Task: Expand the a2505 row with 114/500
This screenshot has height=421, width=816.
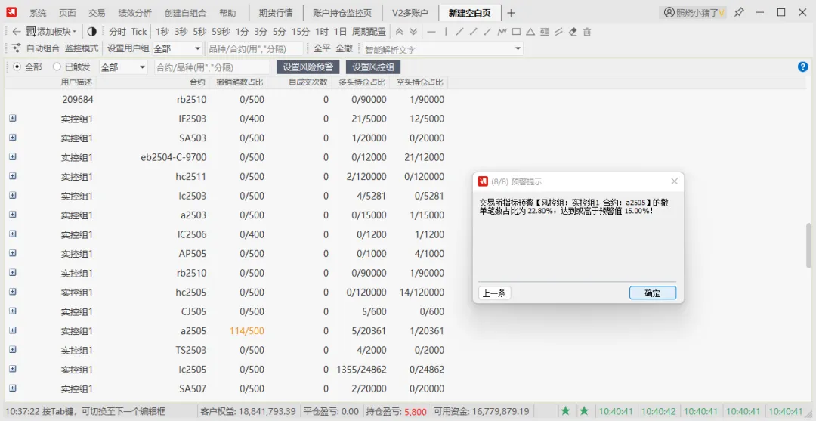Action: (x=13, y=331)
